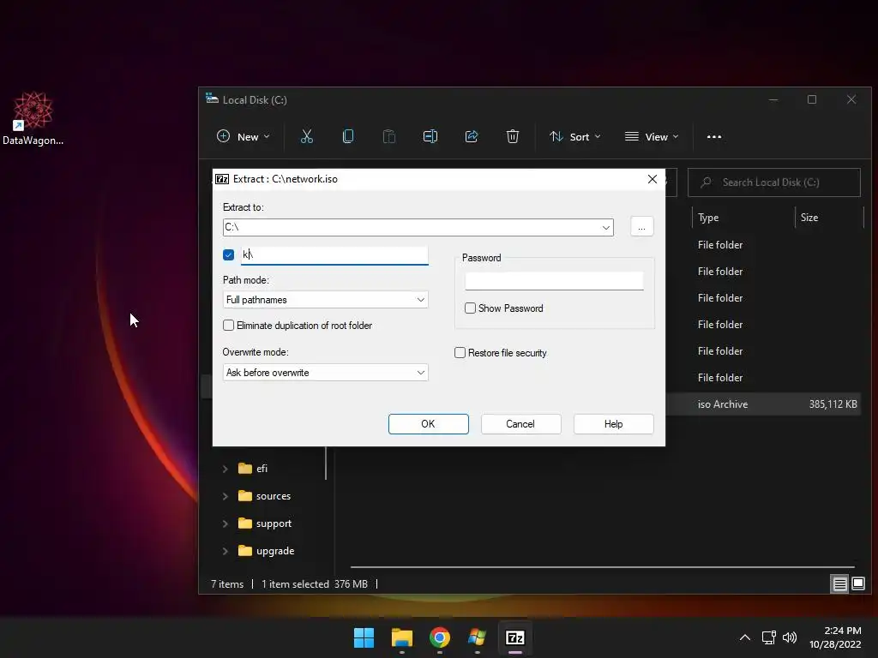Check the Show Password box
This screenshot has height=658, width=878.
(x=471, y=308)
